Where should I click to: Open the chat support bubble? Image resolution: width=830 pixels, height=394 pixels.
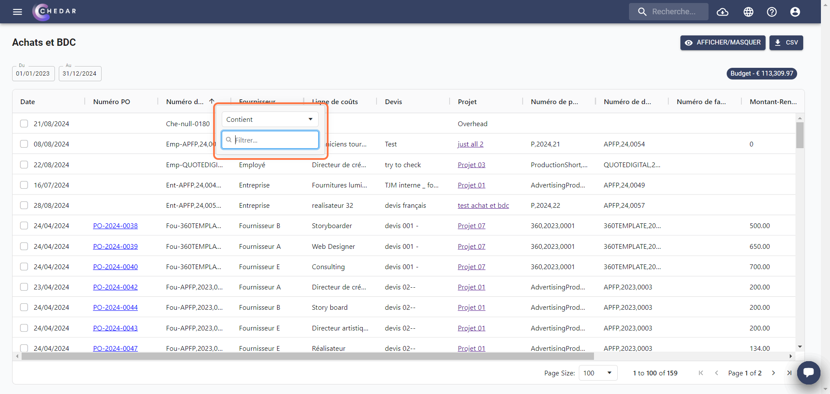[x=809, y=372]
